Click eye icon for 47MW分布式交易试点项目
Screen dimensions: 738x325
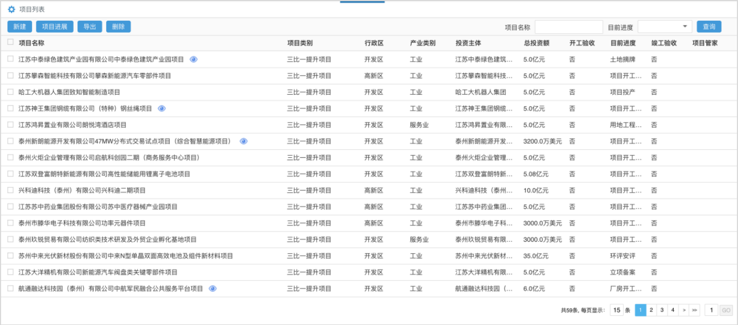[x=244, y=141]
